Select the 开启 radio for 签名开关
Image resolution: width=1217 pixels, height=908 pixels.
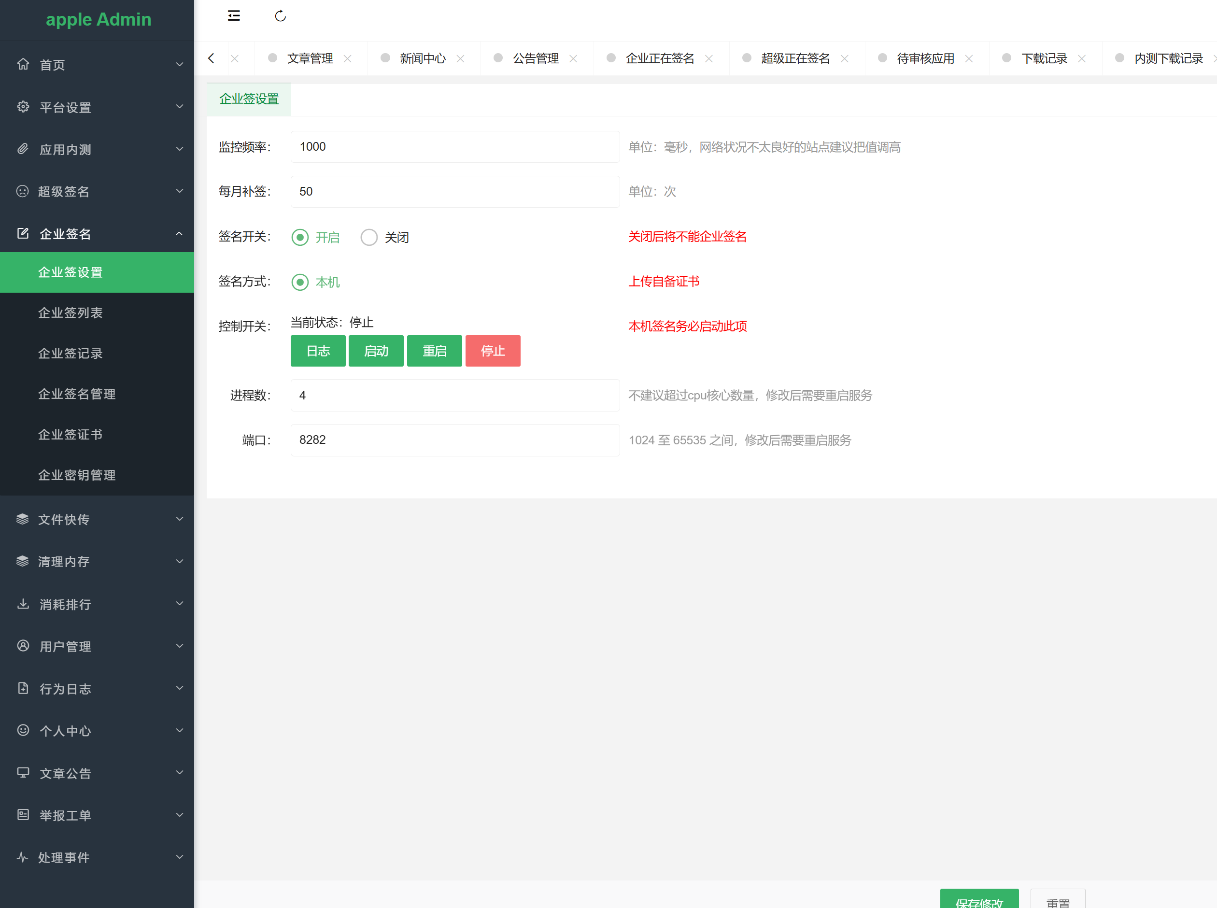click(300, 238)
